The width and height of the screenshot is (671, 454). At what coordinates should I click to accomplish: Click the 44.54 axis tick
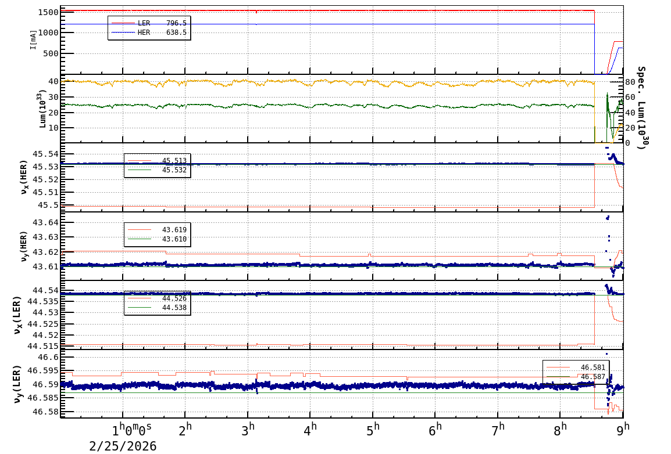pos(46,290)
